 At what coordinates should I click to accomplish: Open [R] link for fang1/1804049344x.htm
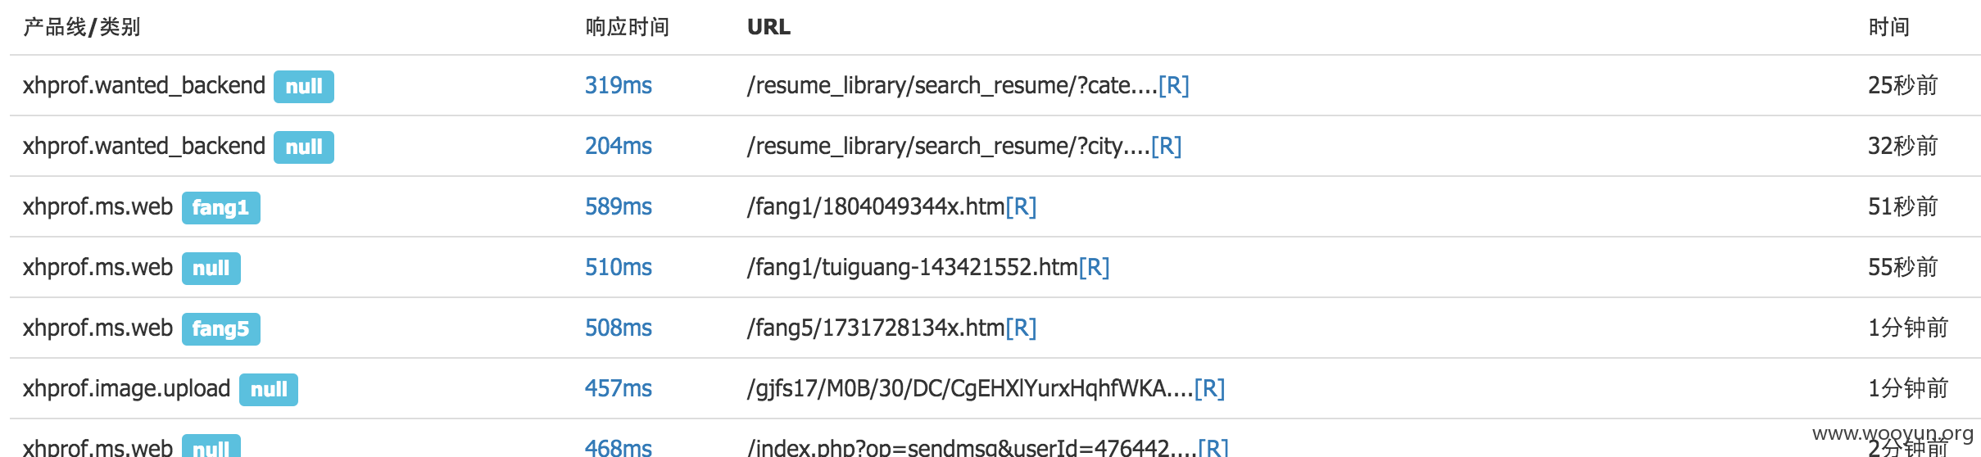1021,206
